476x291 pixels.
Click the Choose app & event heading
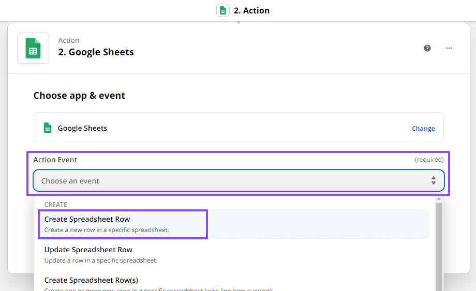click(x=79, y=96)
